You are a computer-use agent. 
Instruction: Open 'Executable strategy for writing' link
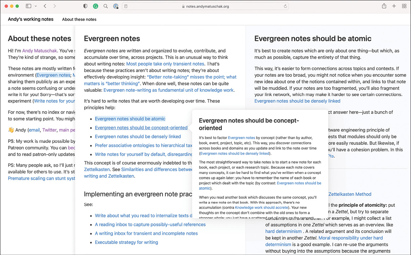point(126,242)
